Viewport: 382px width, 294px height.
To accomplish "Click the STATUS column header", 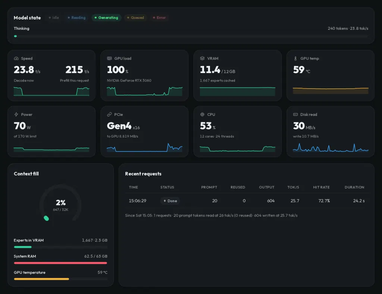I will [x=167, y=187].
